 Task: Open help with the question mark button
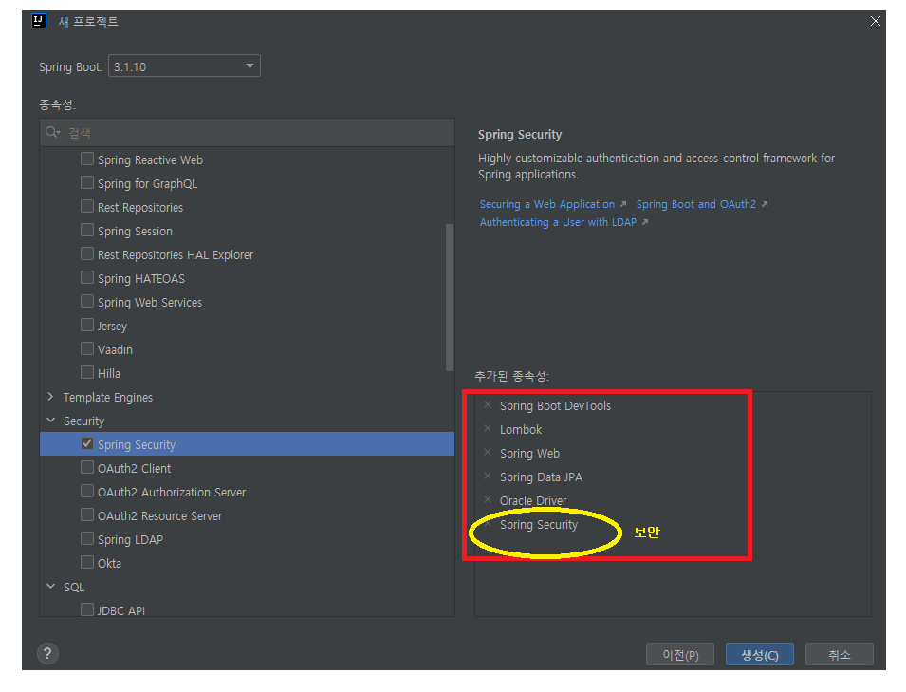click(x=47, y=654)
